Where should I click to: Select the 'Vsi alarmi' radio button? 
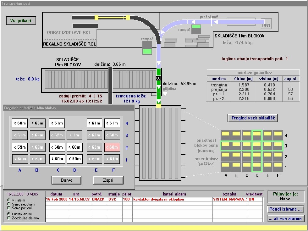click(x=8, y=200)
